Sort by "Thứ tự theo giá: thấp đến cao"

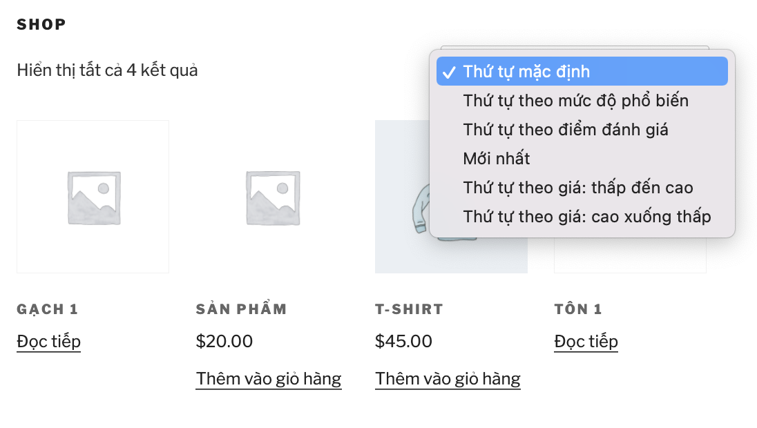(x=577, y=187)
